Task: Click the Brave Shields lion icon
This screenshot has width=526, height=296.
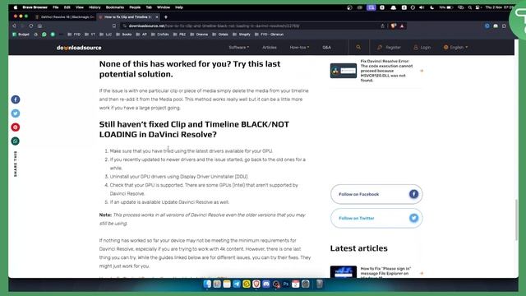Action: click(x=394, y=25)
